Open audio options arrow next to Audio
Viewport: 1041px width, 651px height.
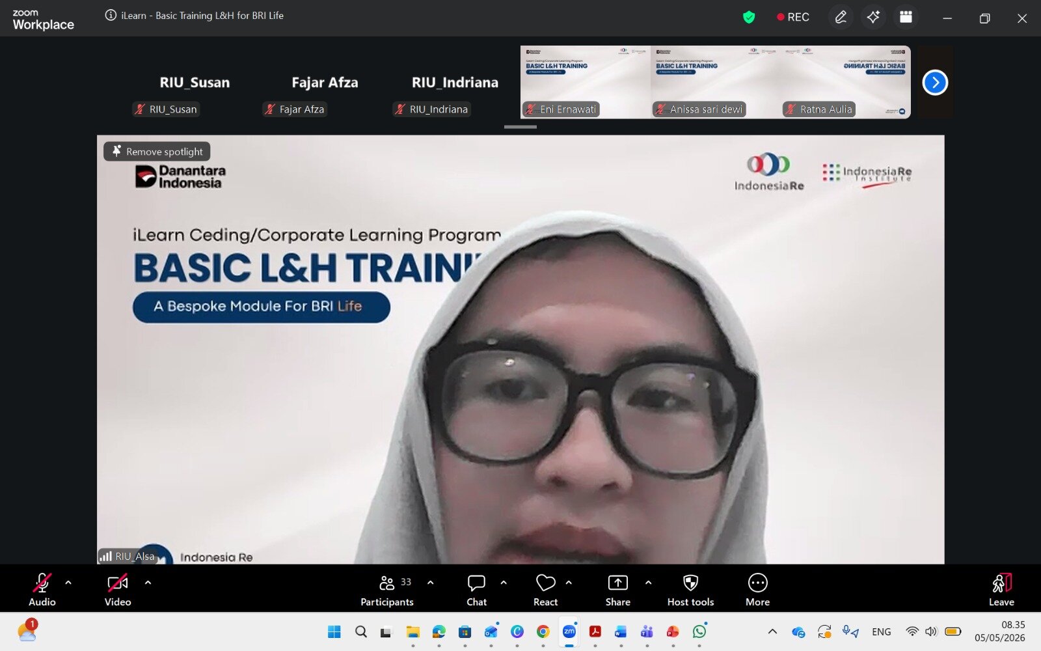(x=68, y=583)
